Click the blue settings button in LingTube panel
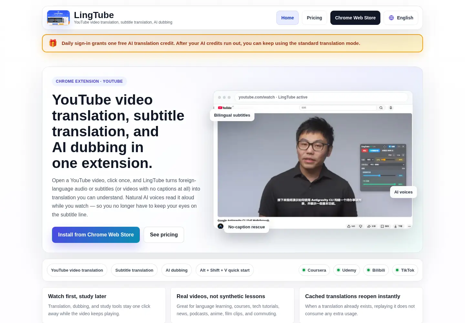Viewport: 465px width, 323px height. pyautogui.click(x=392, y=147)
